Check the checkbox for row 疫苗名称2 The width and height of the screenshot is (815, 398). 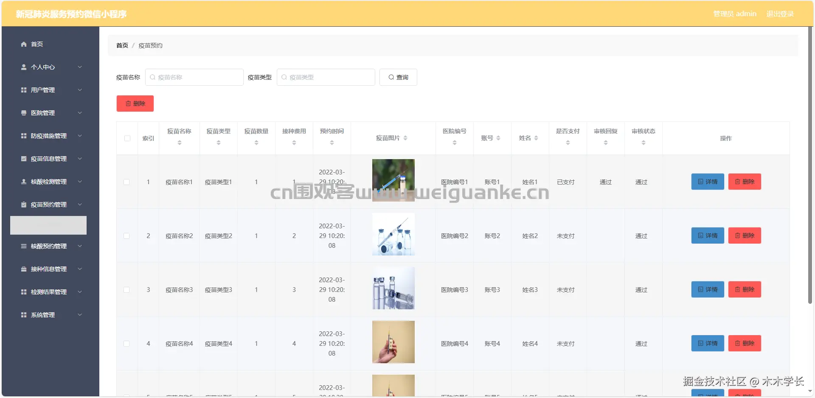[126, 236]
